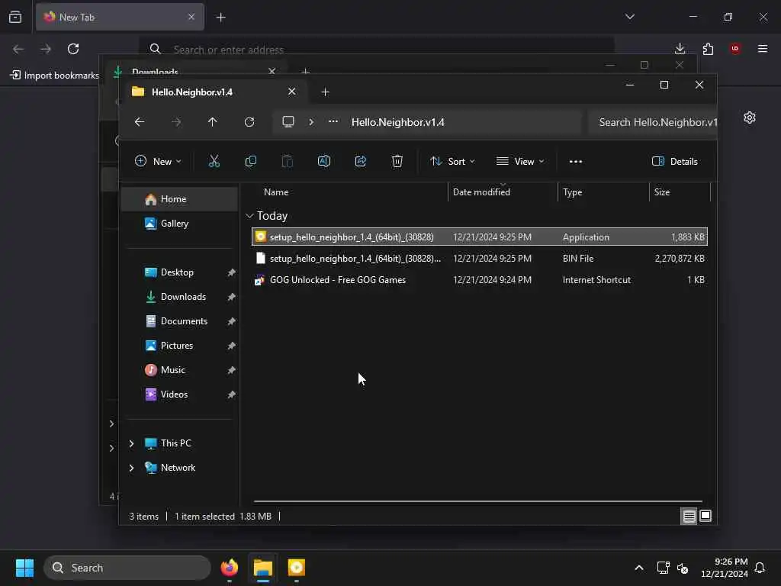Click the PC monitor icon in address bar
The width and height of the screenshot is (781, 586).
coord(288,122)
